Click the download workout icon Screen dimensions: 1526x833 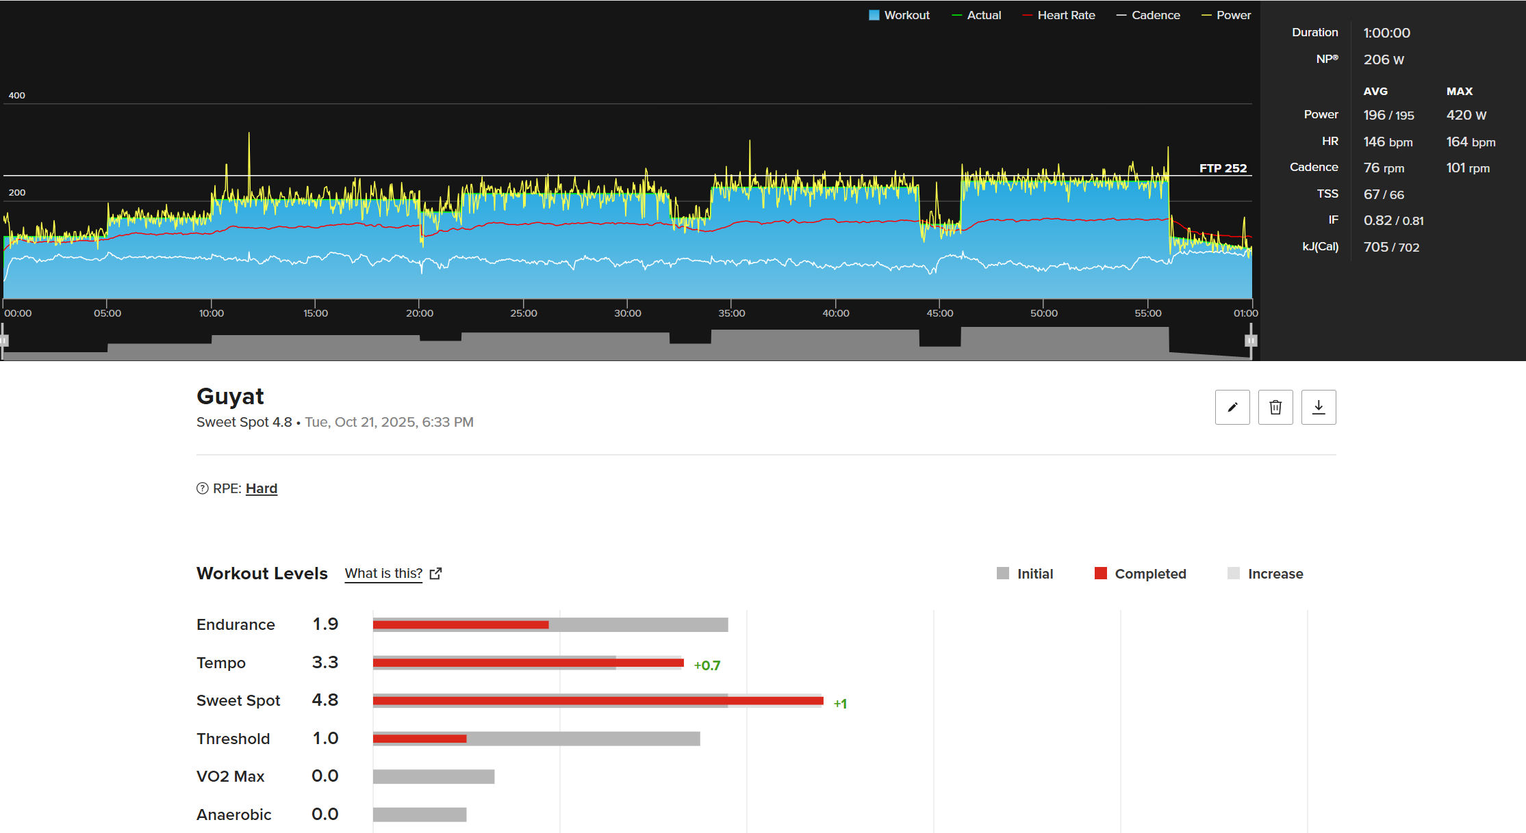tap(1319, 408)
